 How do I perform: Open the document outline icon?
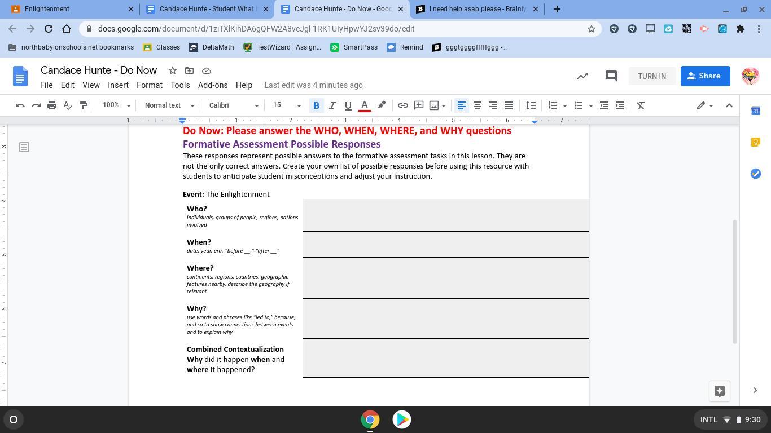pos(24,147)
